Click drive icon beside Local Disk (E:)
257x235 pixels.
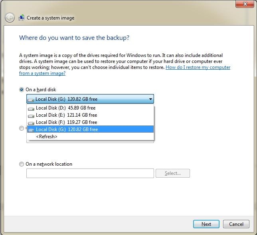(x=31, y=116)
